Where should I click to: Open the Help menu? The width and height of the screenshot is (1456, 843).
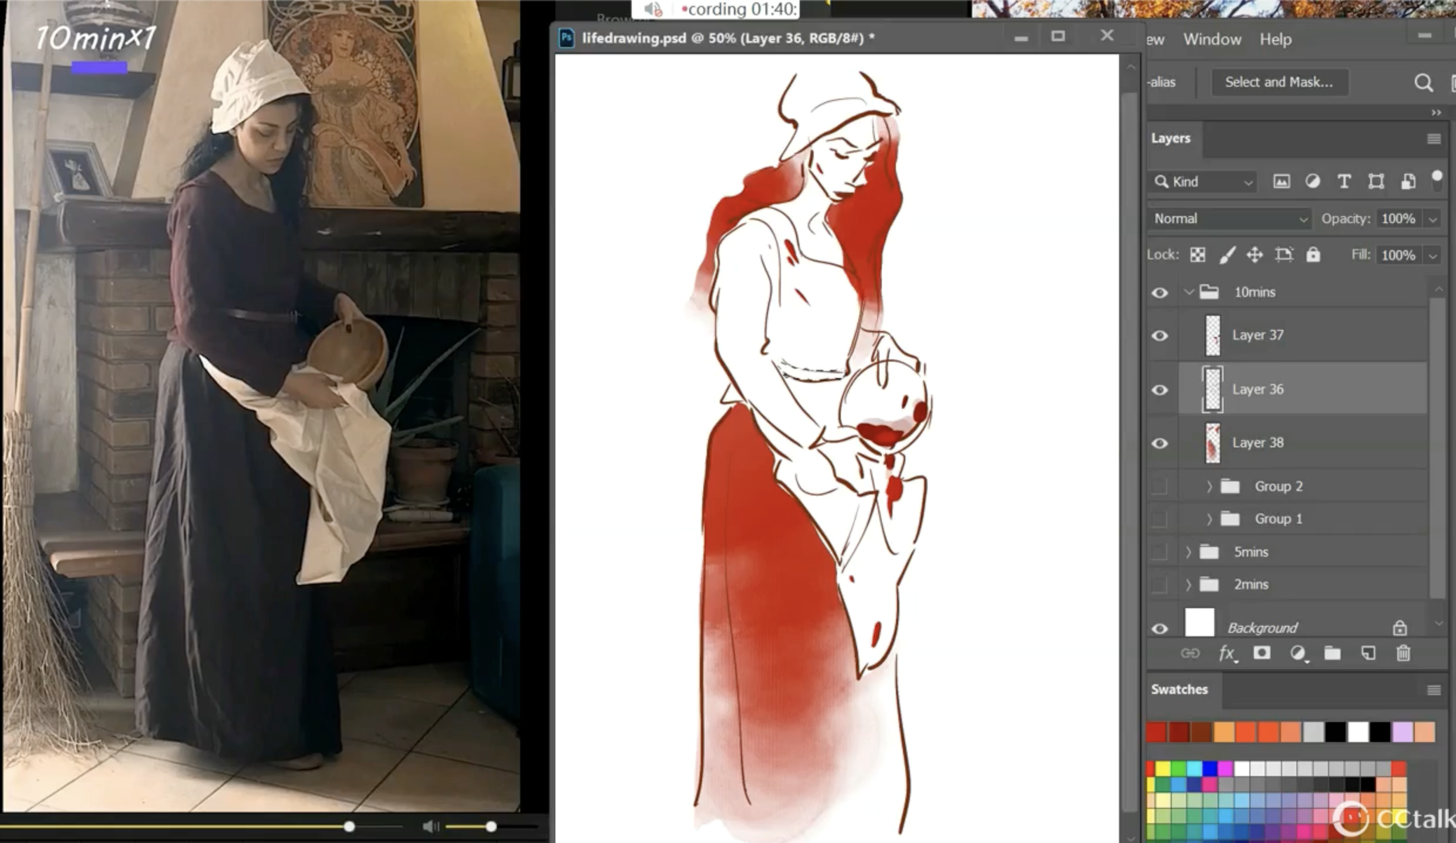pyautogui.click(x=1275, y=39)
